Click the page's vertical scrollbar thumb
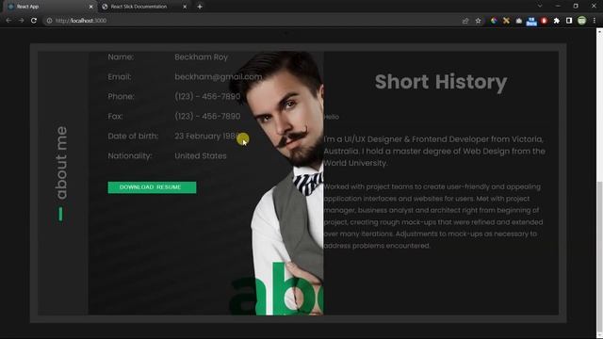 coord(599,257)
